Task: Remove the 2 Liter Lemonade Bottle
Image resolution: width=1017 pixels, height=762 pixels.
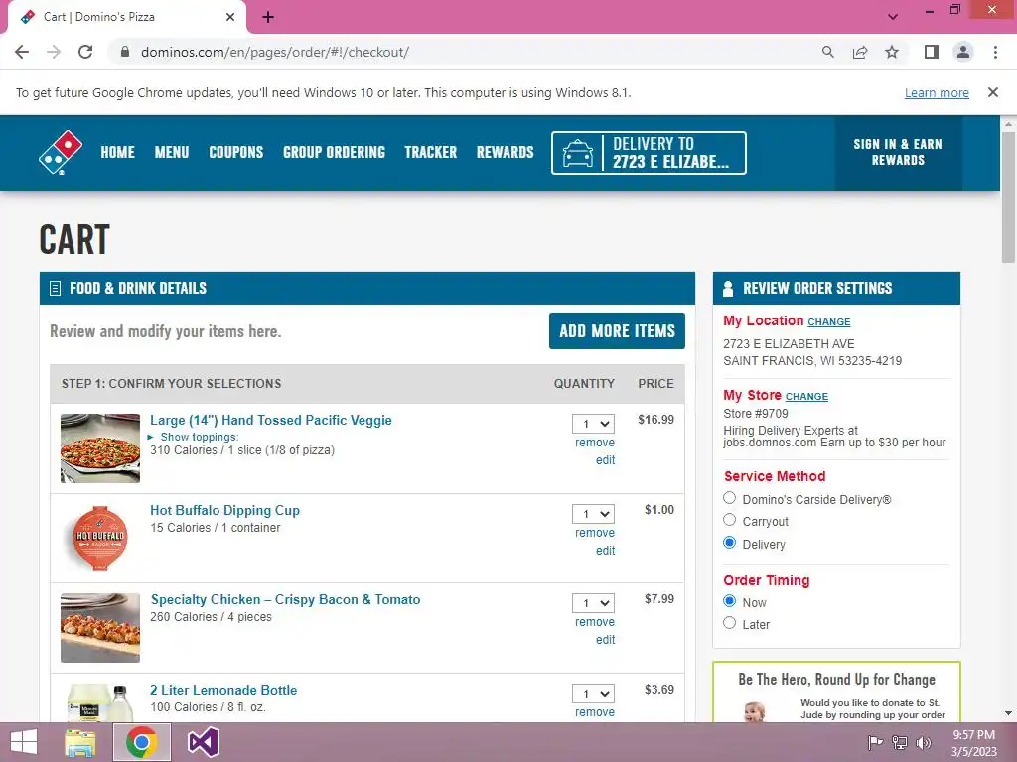Action: (x=595, y=712)
